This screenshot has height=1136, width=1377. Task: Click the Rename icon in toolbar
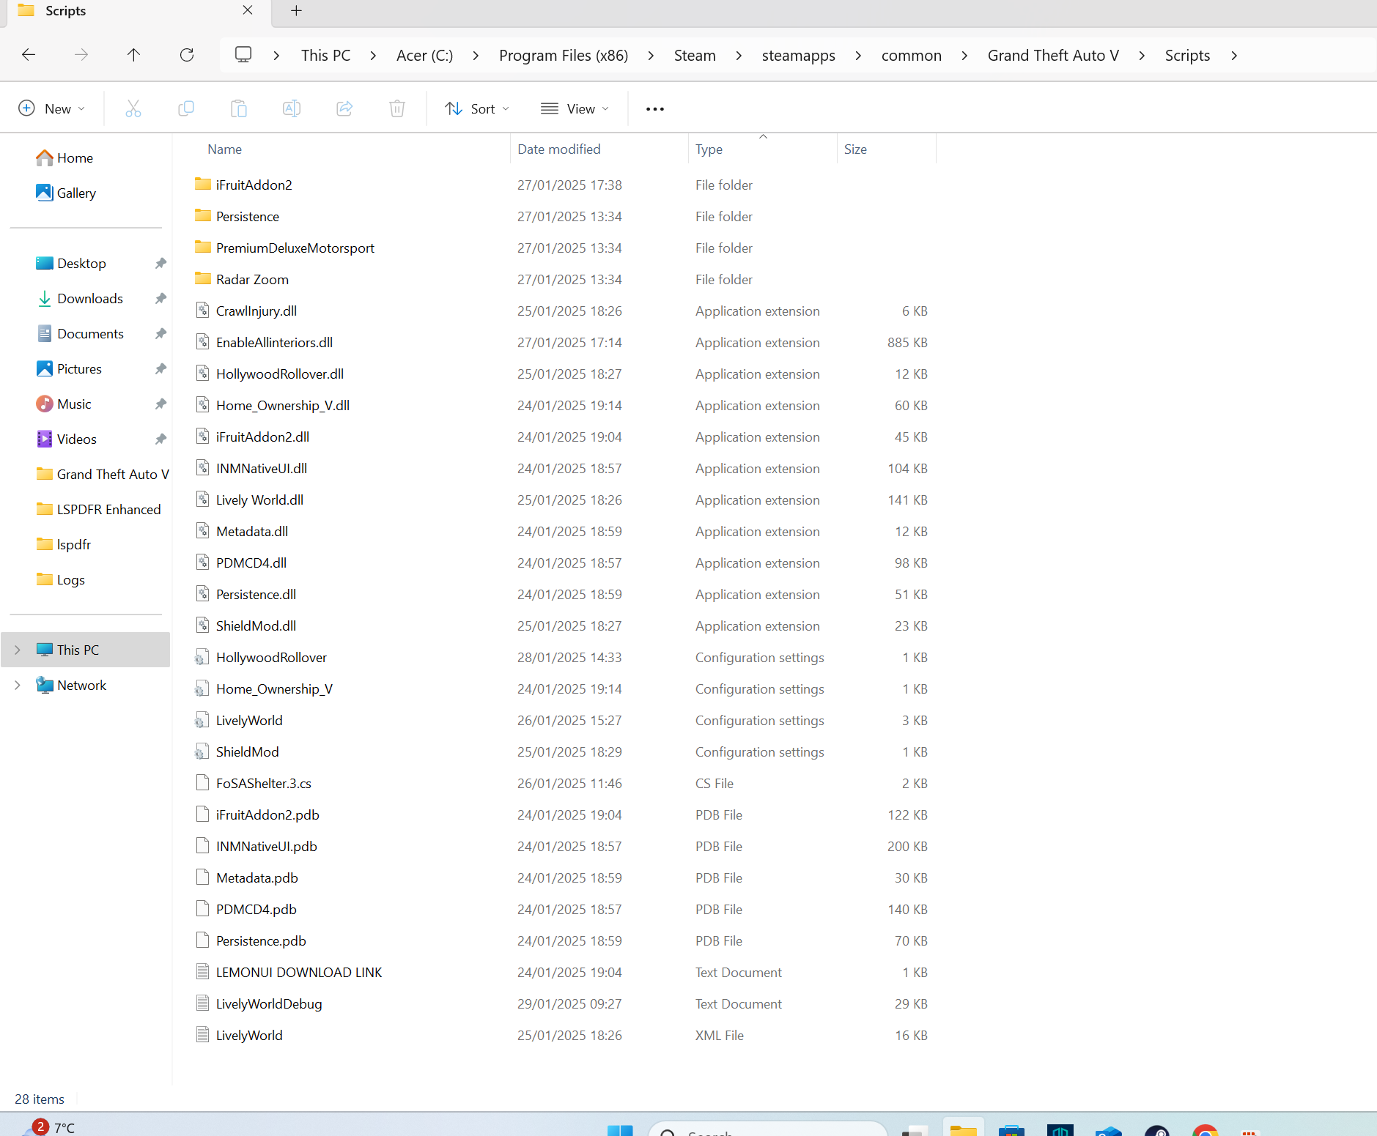click(x=292, y=108)
